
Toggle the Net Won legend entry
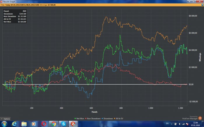click(79, 119)
